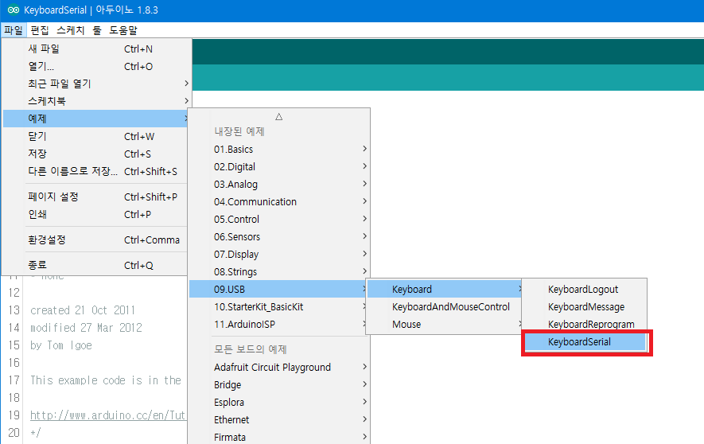This screenshot has width=704, height=444.
Task: Expand 06.Sensors examples
Action: [279, 236]
